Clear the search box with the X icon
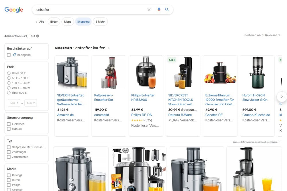The width and height of the screenshot is (287, 191). click(x=149, y=10)
